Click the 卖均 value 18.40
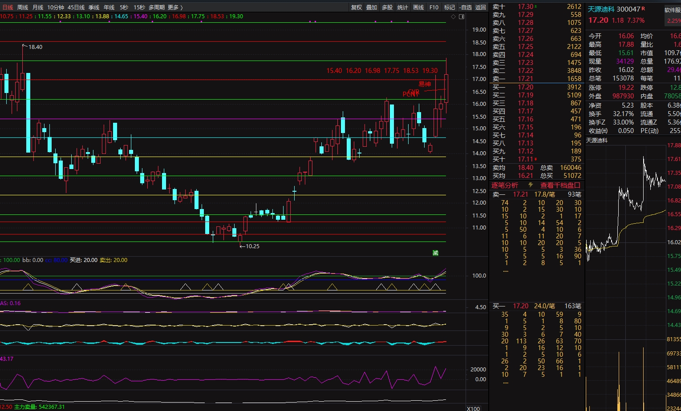This screenshot has height=411, width=681. pyautogui.click(x=525, y=168)
